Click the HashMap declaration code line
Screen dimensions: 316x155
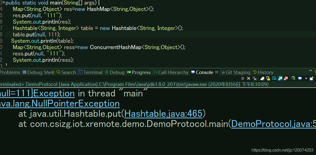(83, 9)
